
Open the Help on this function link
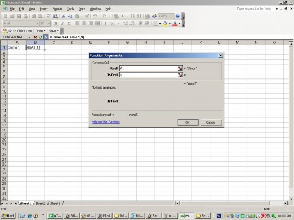pos(106,122)
